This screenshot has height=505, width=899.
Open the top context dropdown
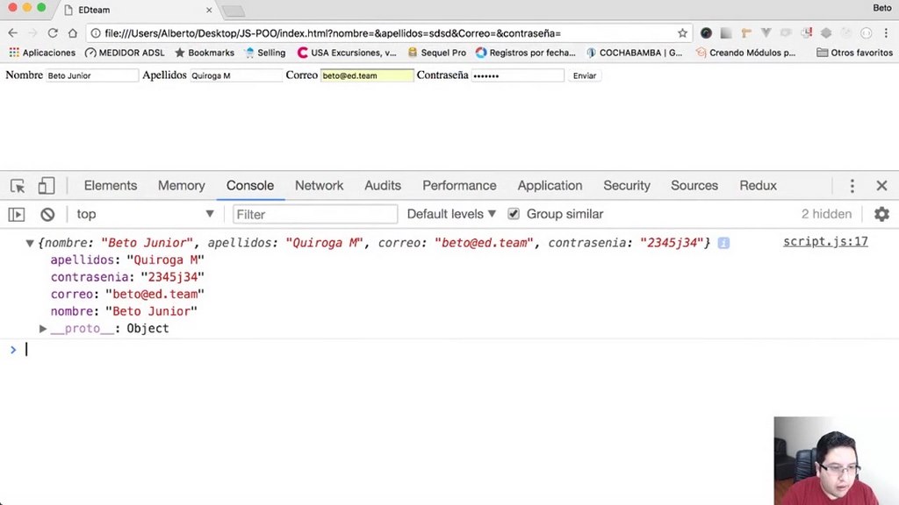(x=145, y=214)
